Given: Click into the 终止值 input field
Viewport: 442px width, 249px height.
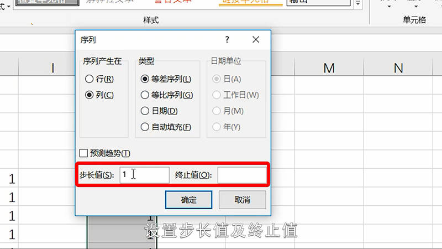Looking at the screenshot, I should pyautogui.click(x=241, y=175).
